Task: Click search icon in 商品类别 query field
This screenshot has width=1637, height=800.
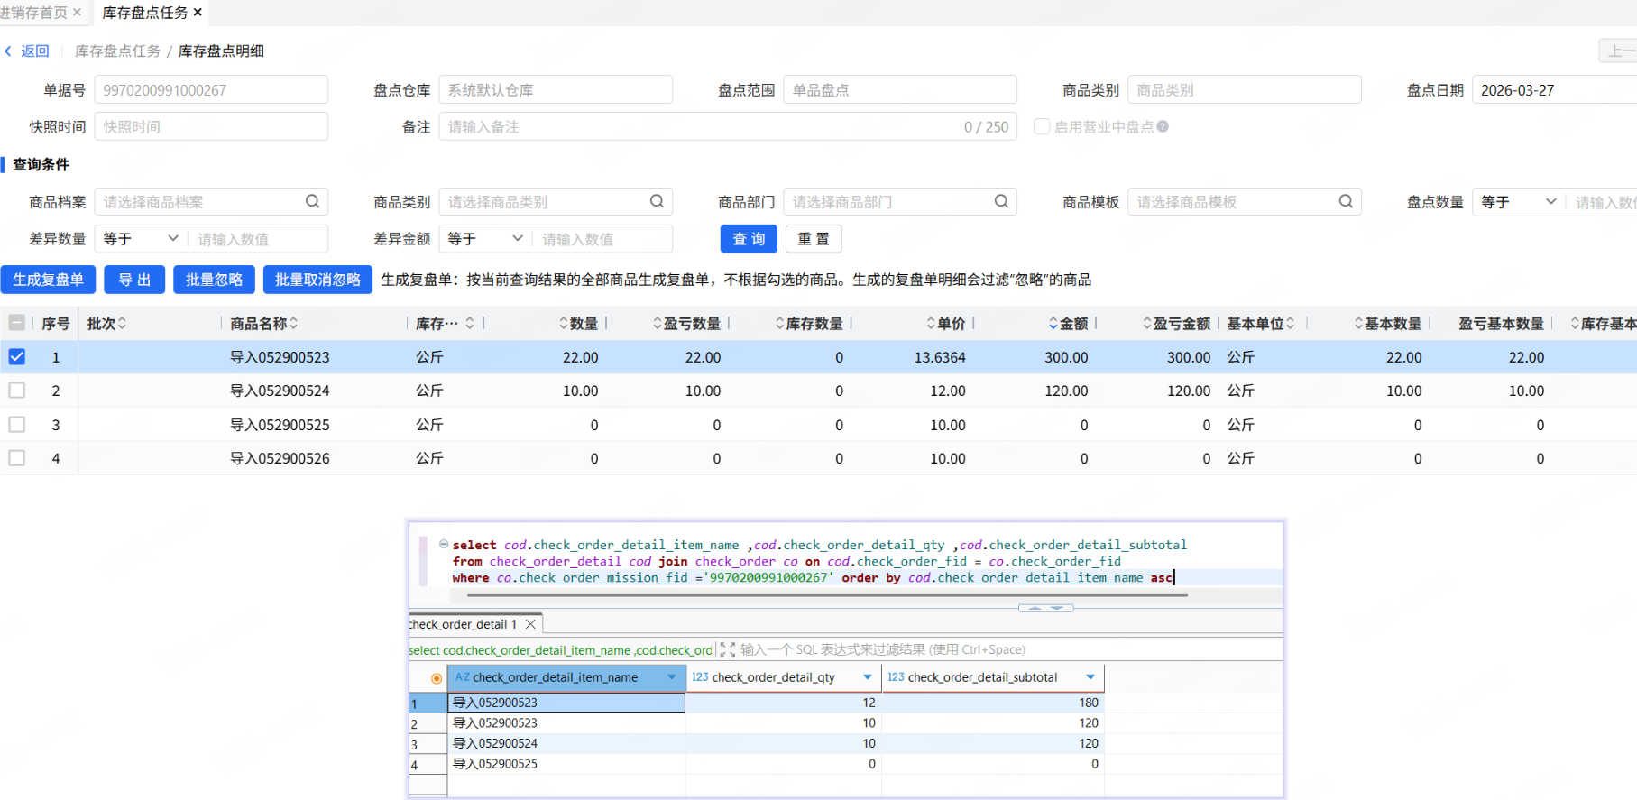Action: coord(657,201)
